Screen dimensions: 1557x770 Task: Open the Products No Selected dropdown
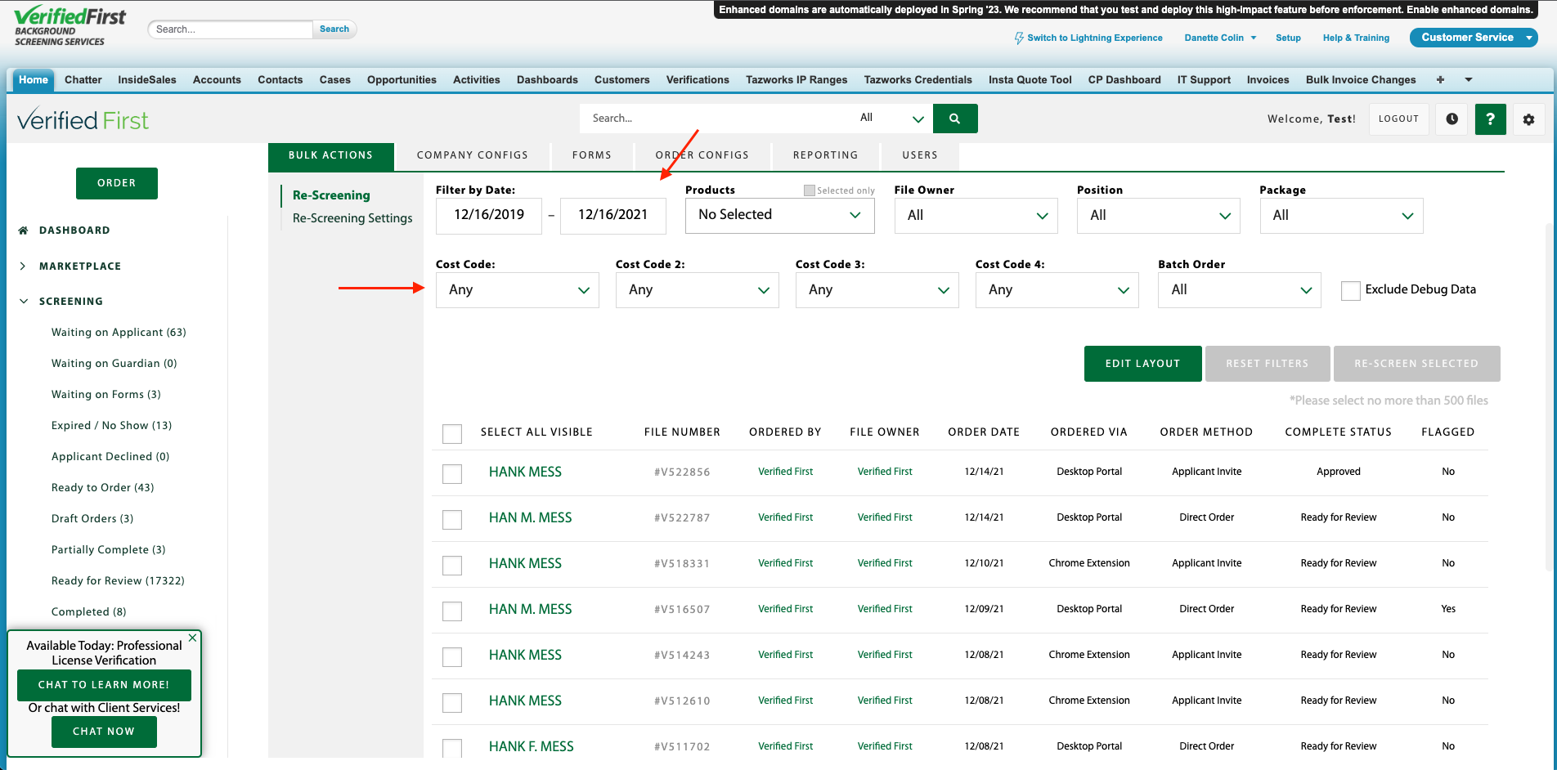(x=780, y=215)
